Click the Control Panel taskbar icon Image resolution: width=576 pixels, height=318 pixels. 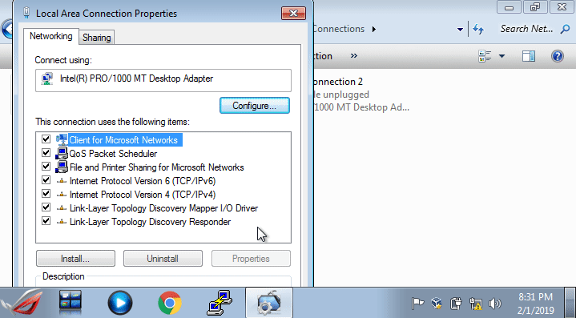pos(269,303)
